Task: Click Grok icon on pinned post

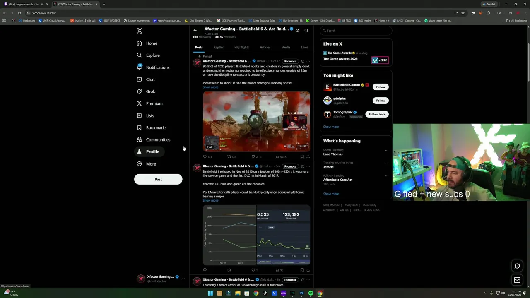Action: pos(303,61)
